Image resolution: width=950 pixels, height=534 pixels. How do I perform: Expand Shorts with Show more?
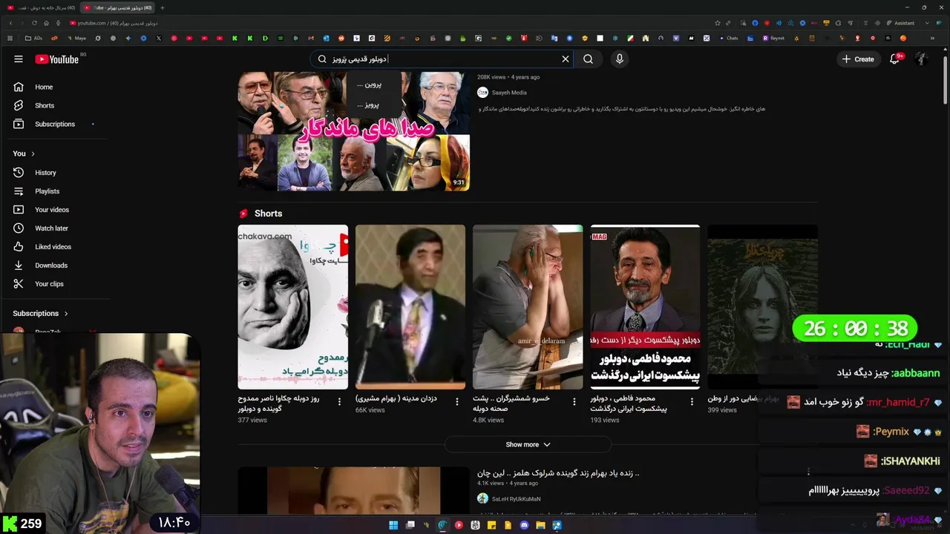click(x=528, y=444)
